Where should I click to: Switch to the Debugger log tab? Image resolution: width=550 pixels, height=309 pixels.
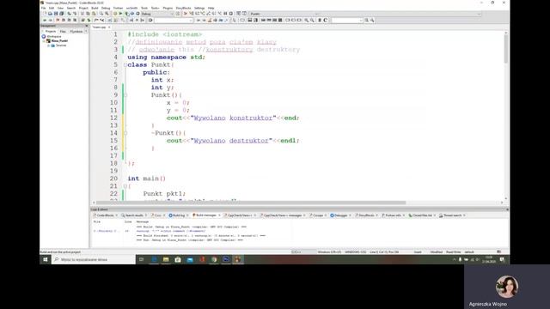339,215
